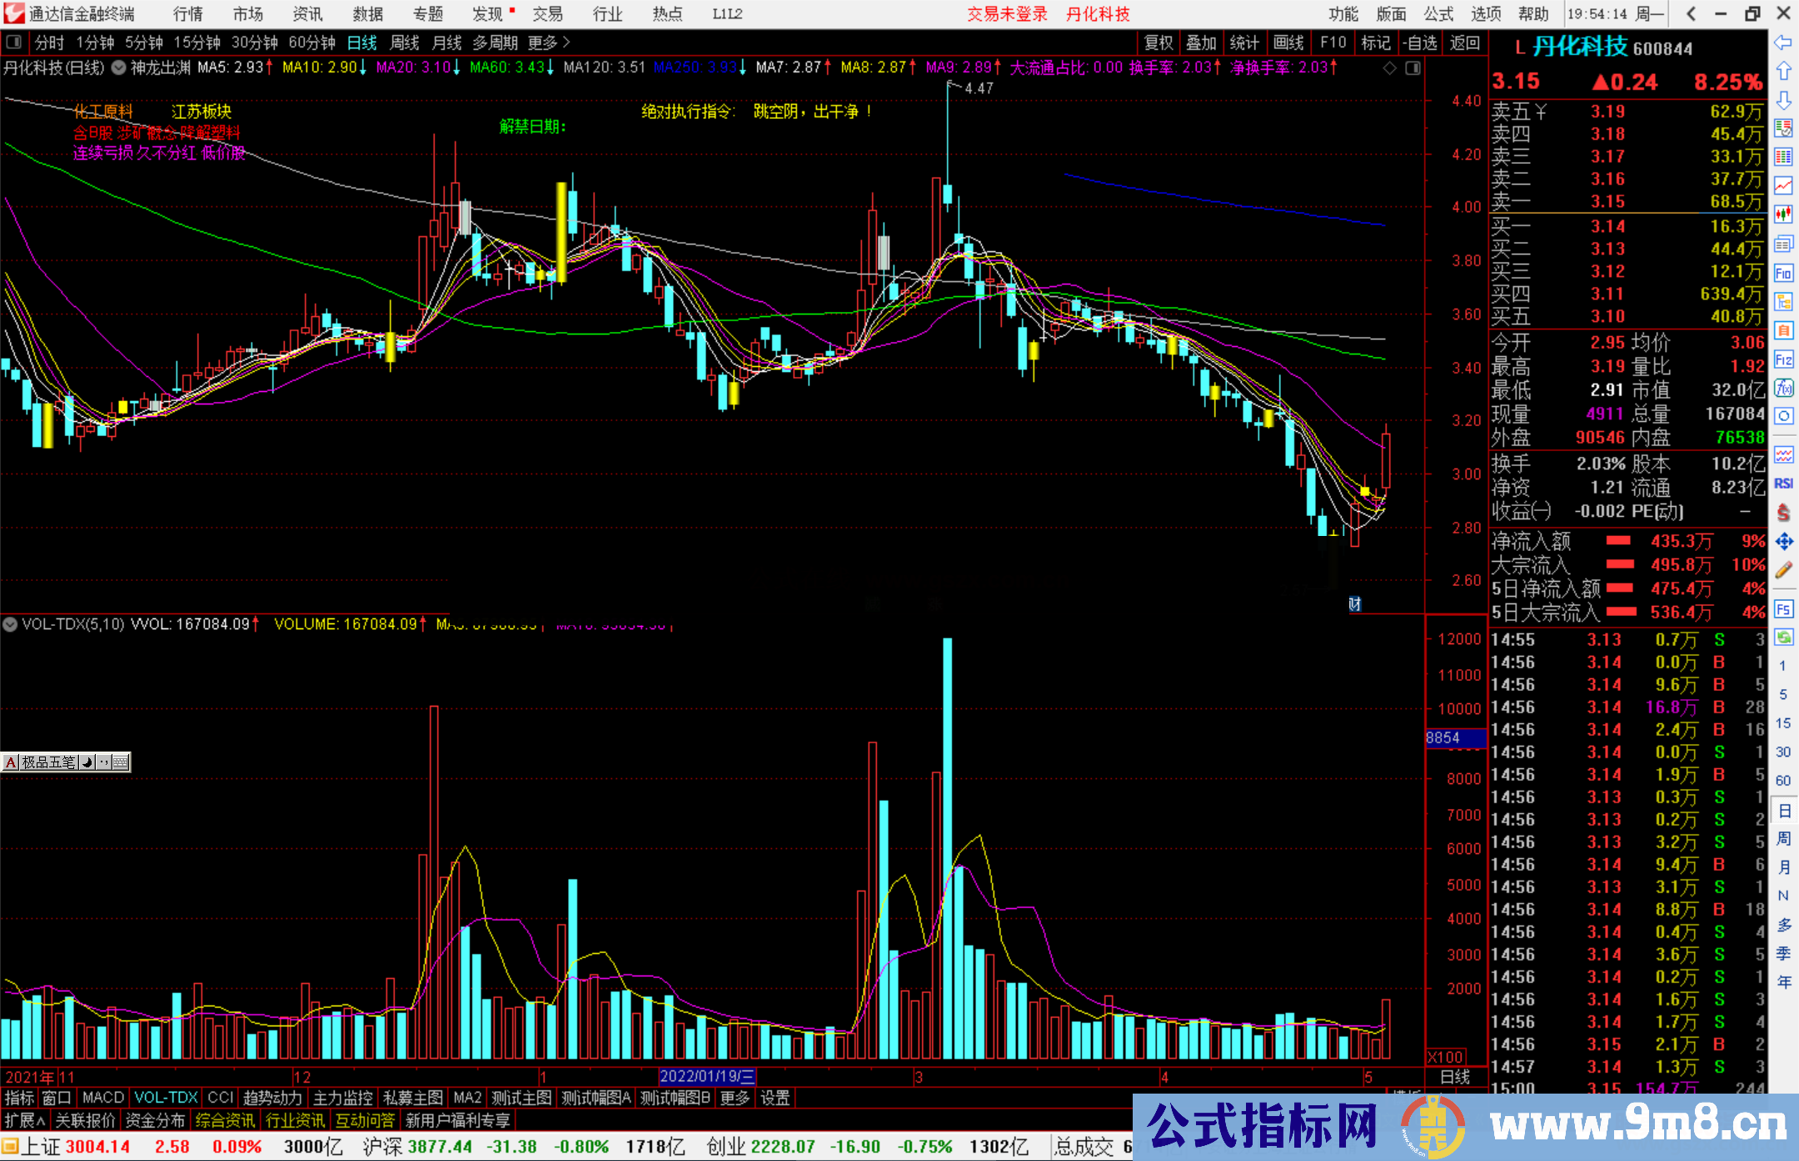Image resolution: width=1799 pixels, height=1161 pixels.
Task: Open the 多周期 view option
Action: [x=496, y=42]
